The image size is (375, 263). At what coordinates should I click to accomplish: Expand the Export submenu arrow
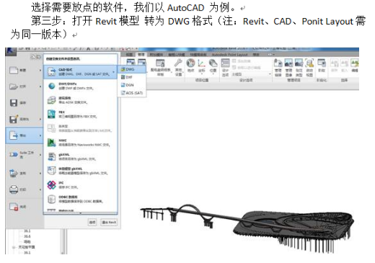[x=40, y=135]
